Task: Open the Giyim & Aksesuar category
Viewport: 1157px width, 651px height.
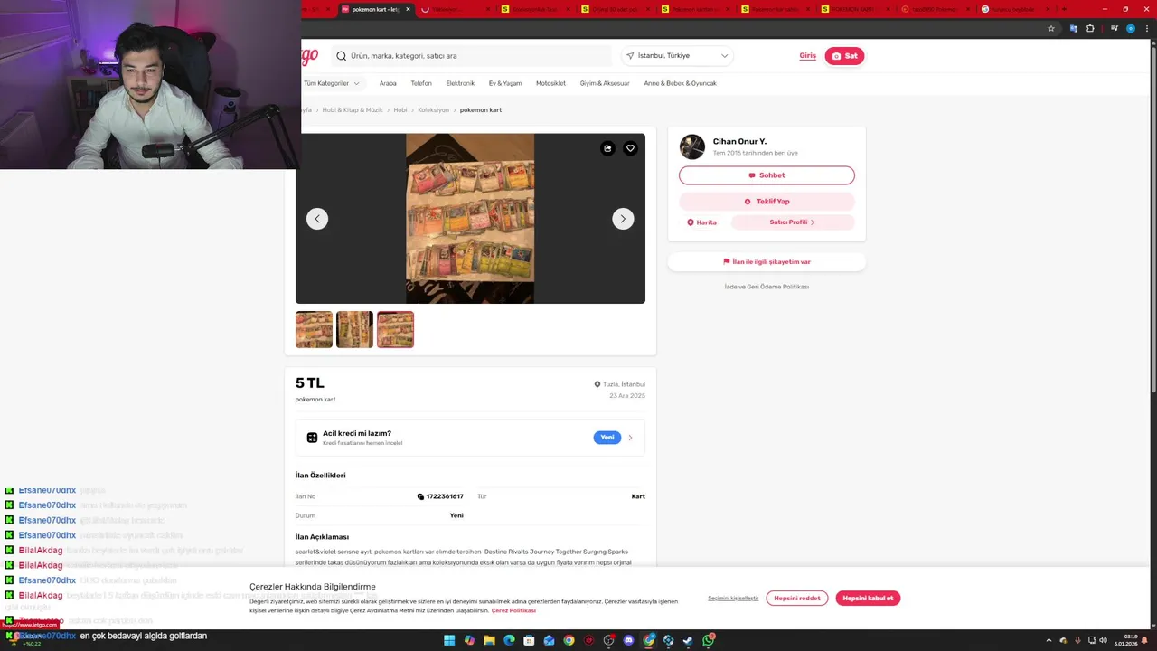Action: tap(605, 83)
